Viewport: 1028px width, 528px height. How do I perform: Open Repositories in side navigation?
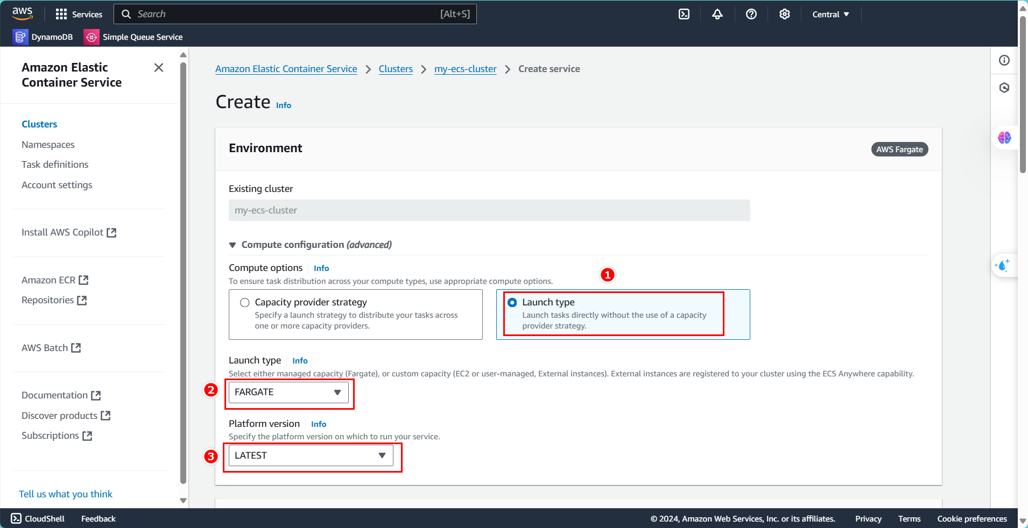[x=47, y=300]
